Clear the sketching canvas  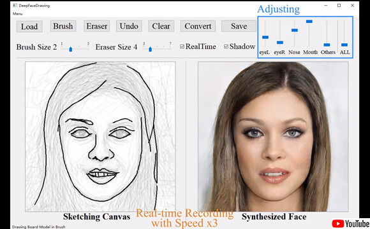click(161, 26)
